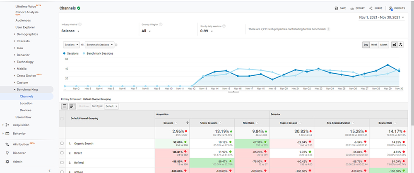Viewport: 414px width, 173px height.
Task: Remove the Benchmark Sessions comparison metric
Action: 116,45
